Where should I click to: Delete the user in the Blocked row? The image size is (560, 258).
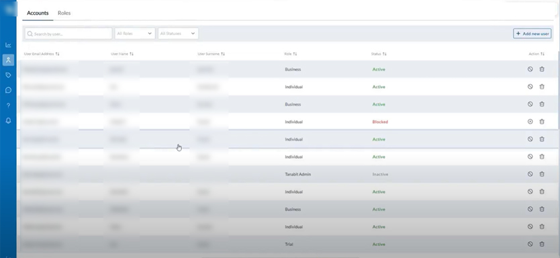click(542, 122)
